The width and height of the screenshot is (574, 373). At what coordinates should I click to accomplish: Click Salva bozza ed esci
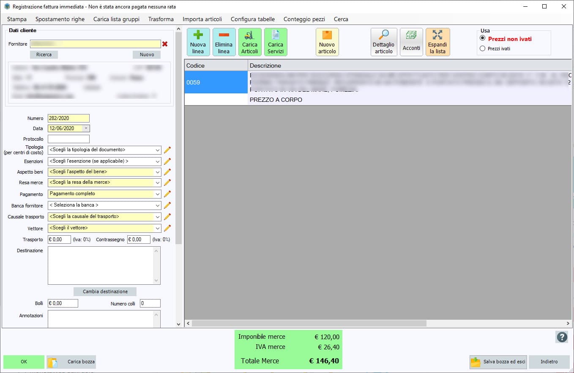[498, 362]
